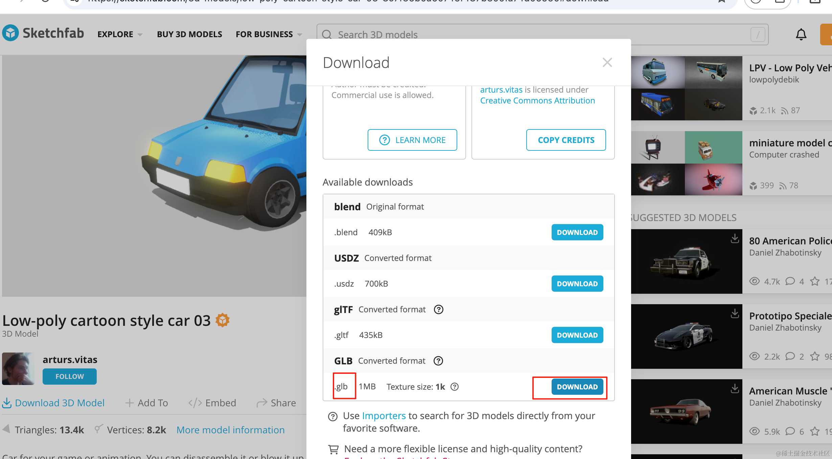Click the Share option

point(276,403)
